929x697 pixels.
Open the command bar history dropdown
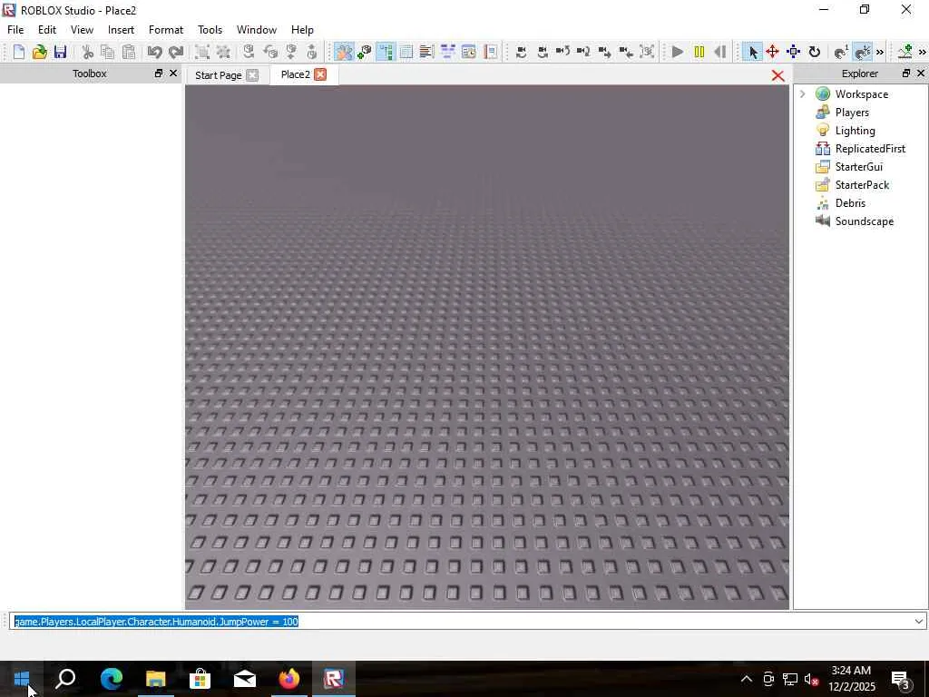pos(918,621)
